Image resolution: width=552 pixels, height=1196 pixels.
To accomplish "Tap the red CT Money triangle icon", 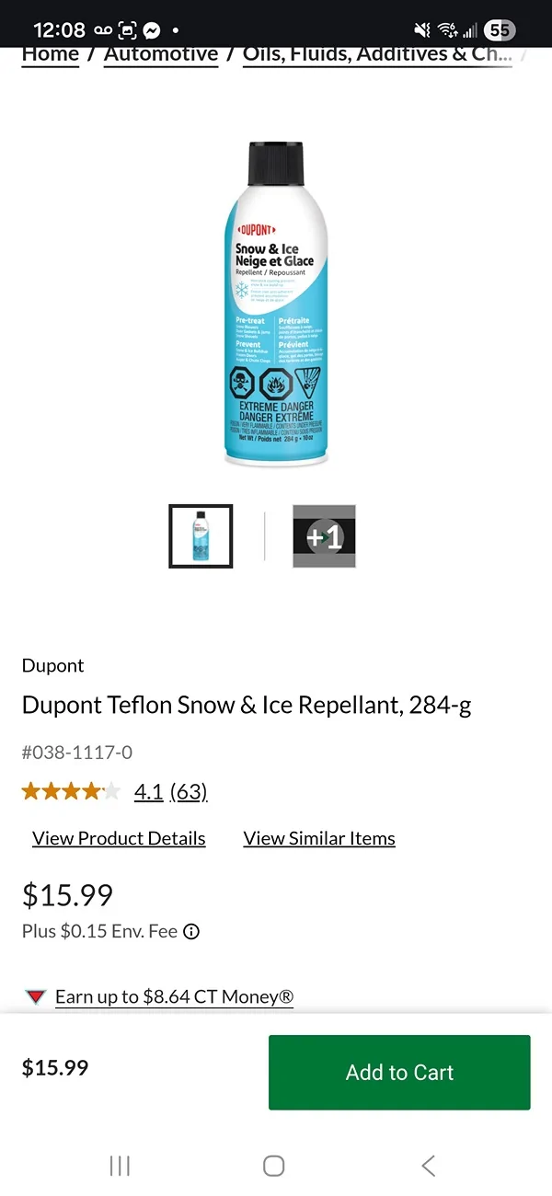I will coord(36,996).
